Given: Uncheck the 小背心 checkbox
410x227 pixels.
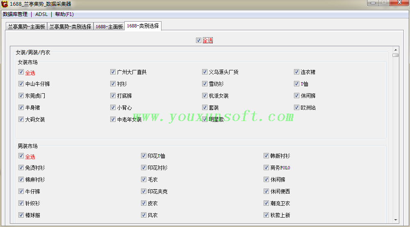Looking at the screenshot, I should point(113,107).
